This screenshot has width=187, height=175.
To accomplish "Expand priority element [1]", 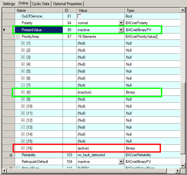I will tap(23, 43).
